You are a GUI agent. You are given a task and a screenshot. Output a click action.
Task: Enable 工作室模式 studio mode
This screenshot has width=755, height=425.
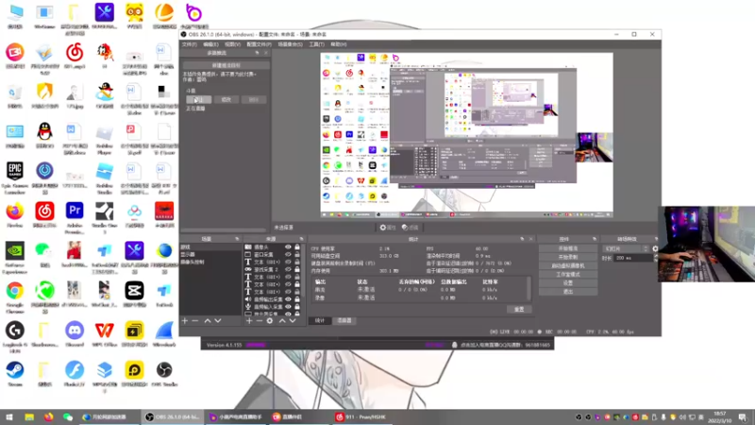[568, 275]
